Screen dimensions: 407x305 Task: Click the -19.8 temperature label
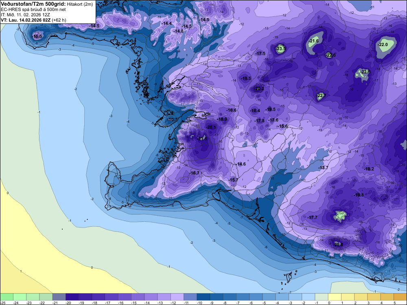[359, 195]
